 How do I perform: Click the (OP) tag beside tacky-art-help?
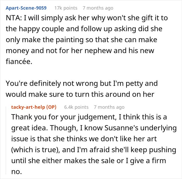coord(51,107)
